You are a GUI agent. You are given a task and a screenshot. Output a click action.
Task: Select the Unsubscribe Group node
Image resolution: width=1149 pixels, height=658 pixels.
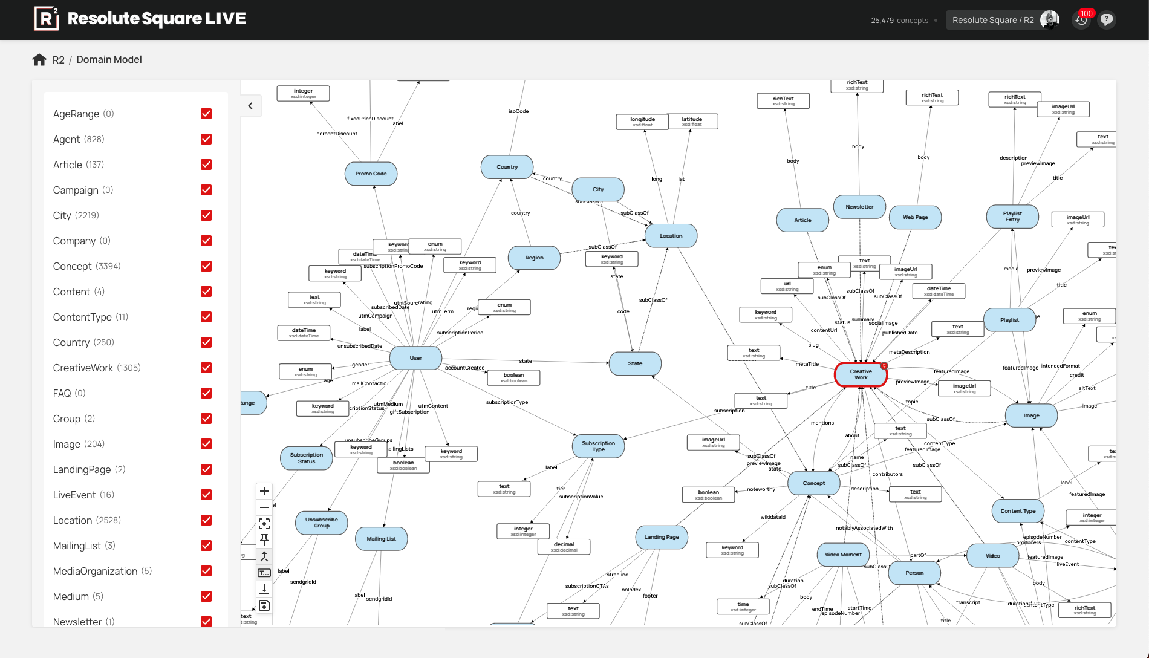pos(321,523)
